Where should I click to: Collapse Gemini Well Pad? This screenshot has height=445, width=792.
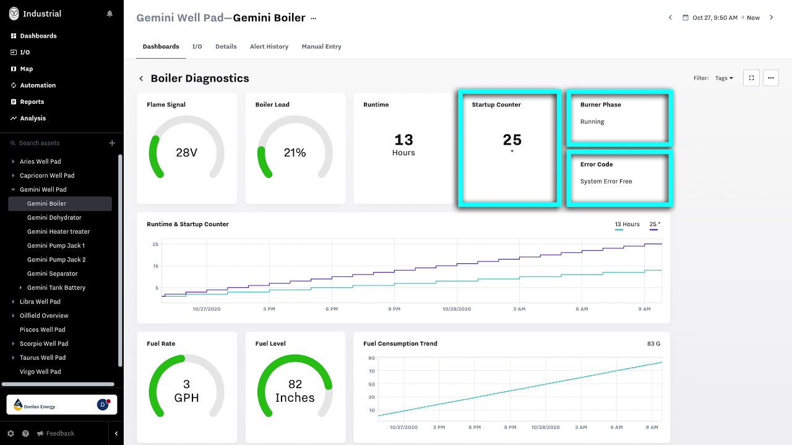pos(13,190)
